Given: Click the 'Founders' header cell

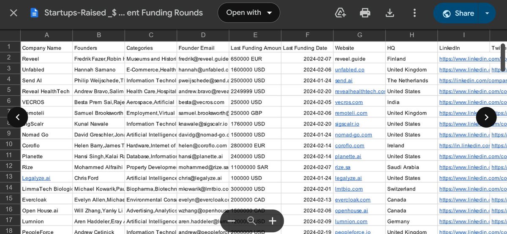Looking at the screenshot, I should pyautogui.click(x=99, y=48).
